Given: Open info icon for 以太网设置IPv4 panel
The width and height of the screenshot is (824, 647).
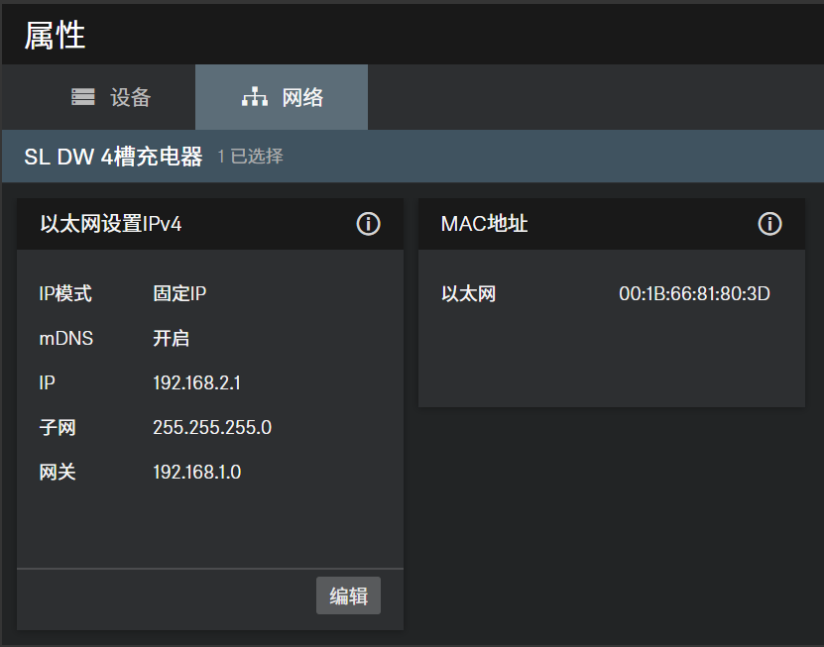Looking at the screenshot, I should (368, 224).
